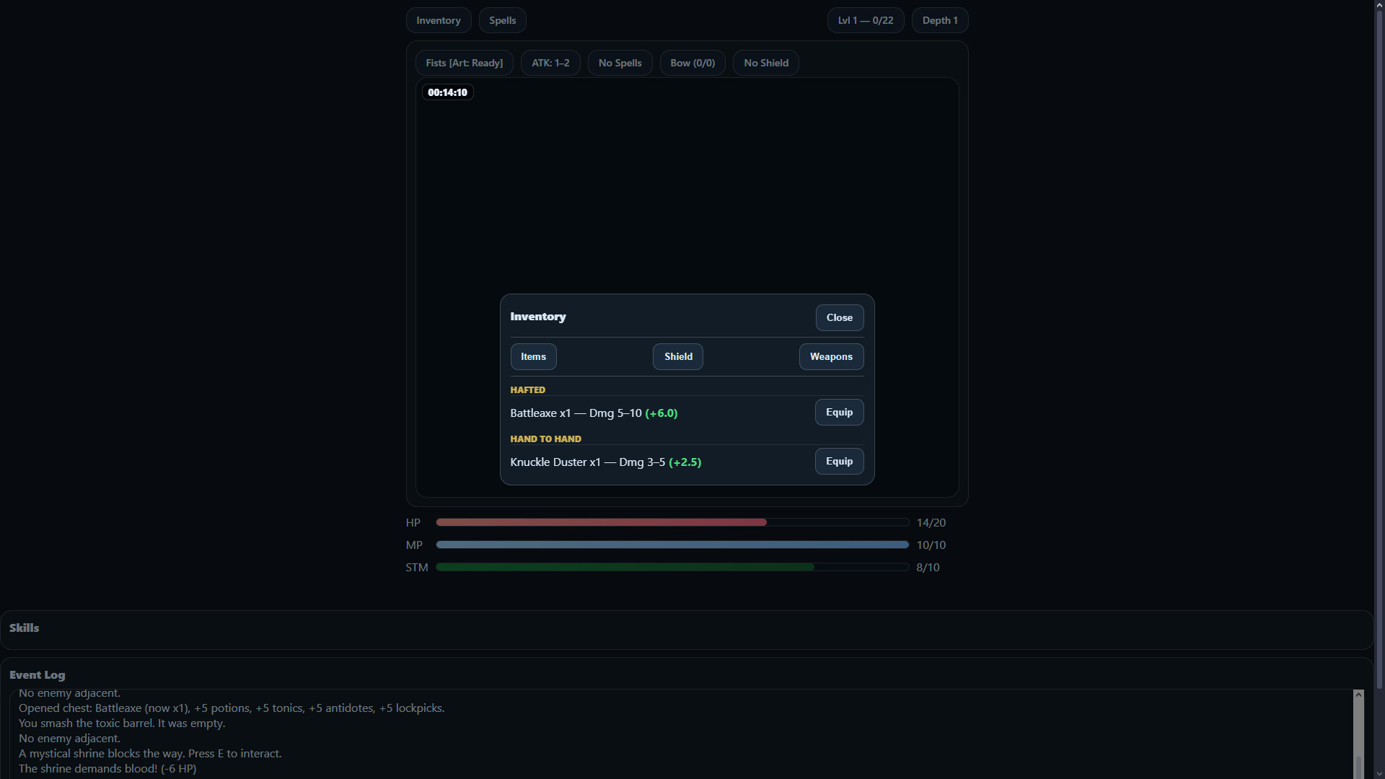Click the Depth 1 indicator
The width and height of the screenshot is (1385, 779).
click(x=940, y=20)
